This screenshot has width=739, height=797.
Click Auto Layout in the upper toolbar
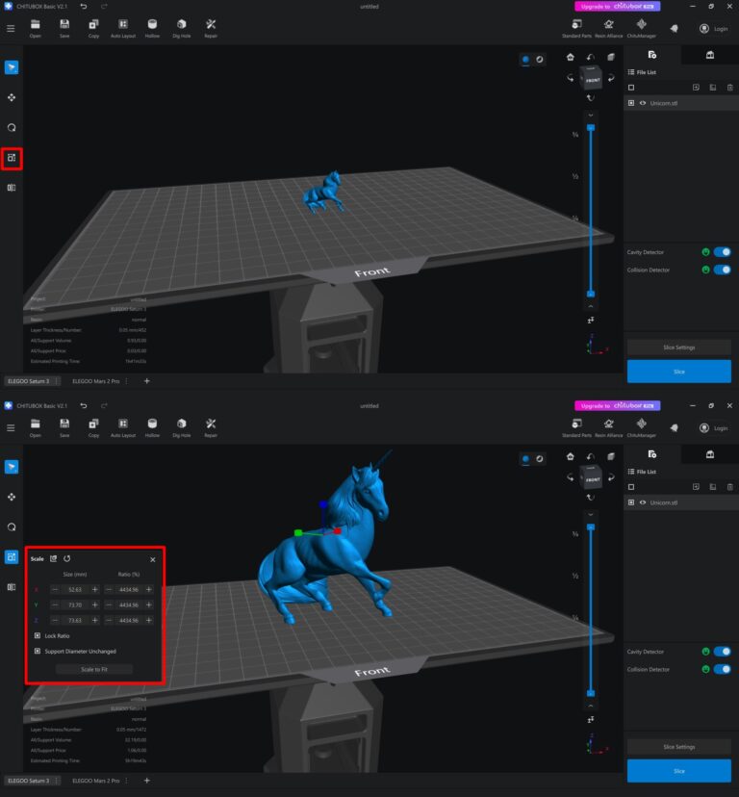coord(122,27)
